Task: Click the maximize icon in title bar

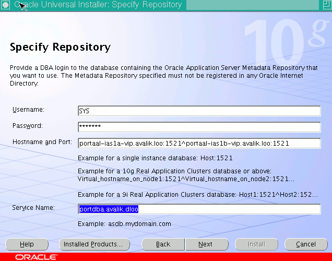Action: point(327,5)
